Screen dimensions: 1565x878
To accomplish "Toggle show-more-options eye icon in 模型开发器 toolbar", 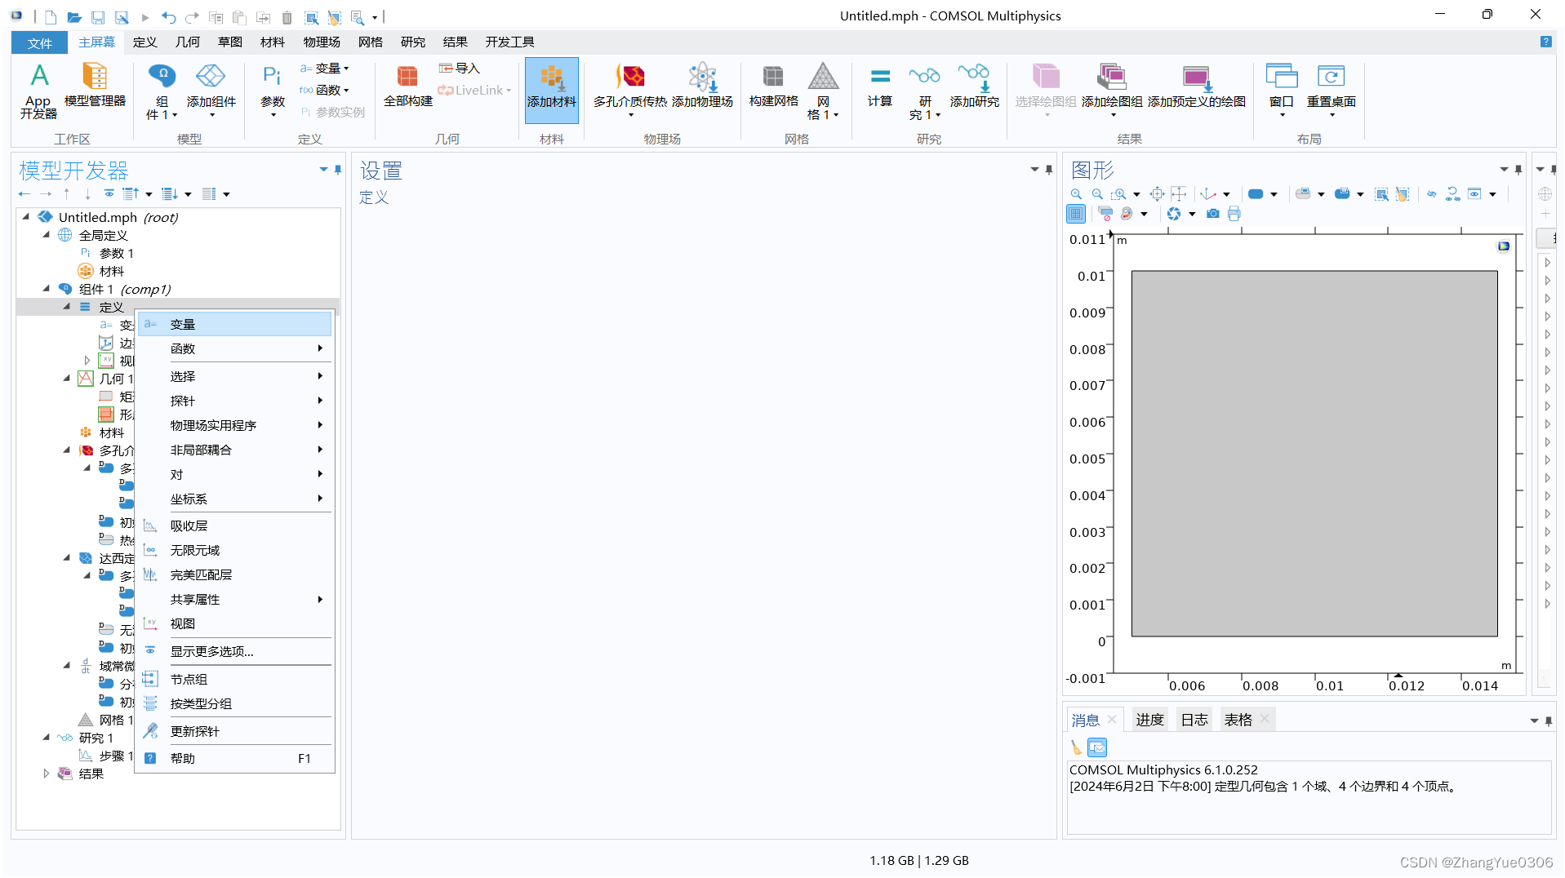I will point(109,194).
